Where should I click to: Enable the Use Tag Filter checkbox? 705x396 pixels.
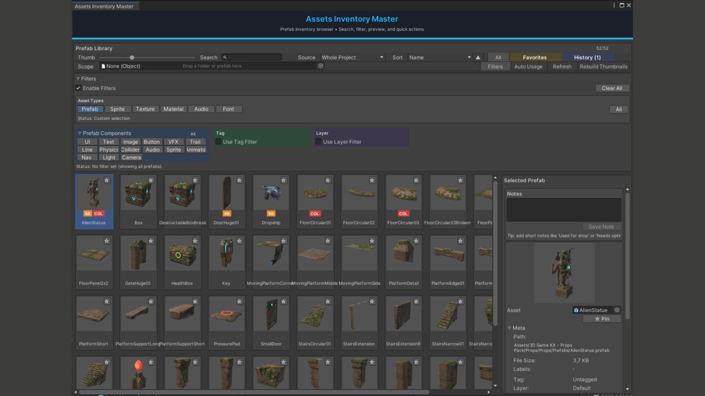pos(219,142)
